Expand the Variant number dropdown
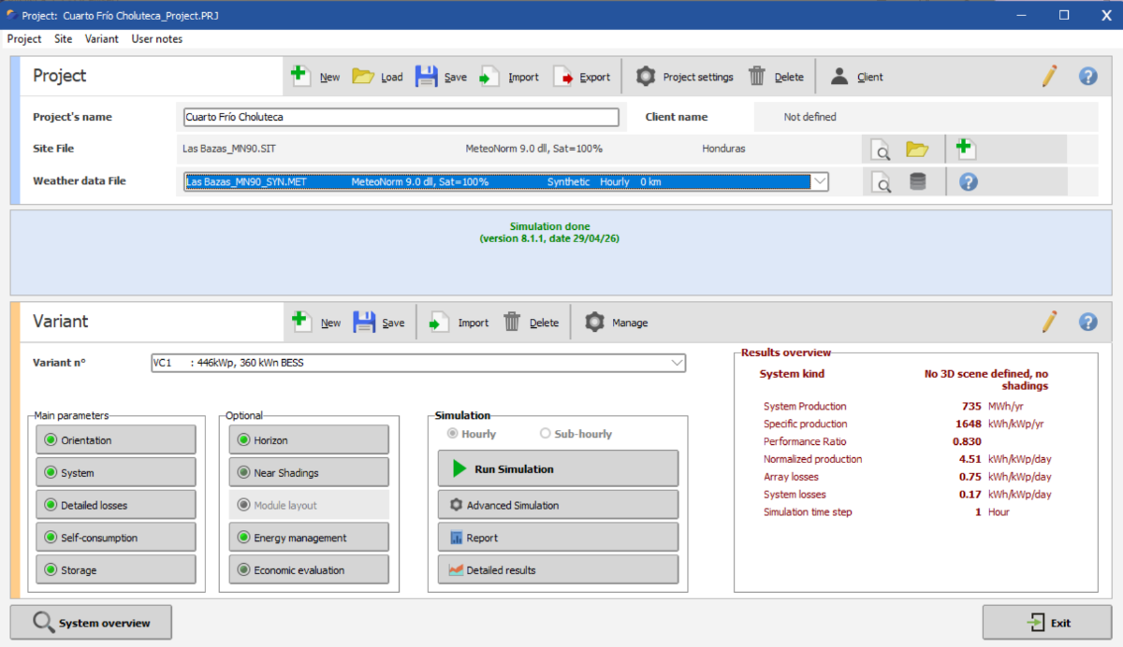The width and height of the screenshot is (1123, 647). 677,363
